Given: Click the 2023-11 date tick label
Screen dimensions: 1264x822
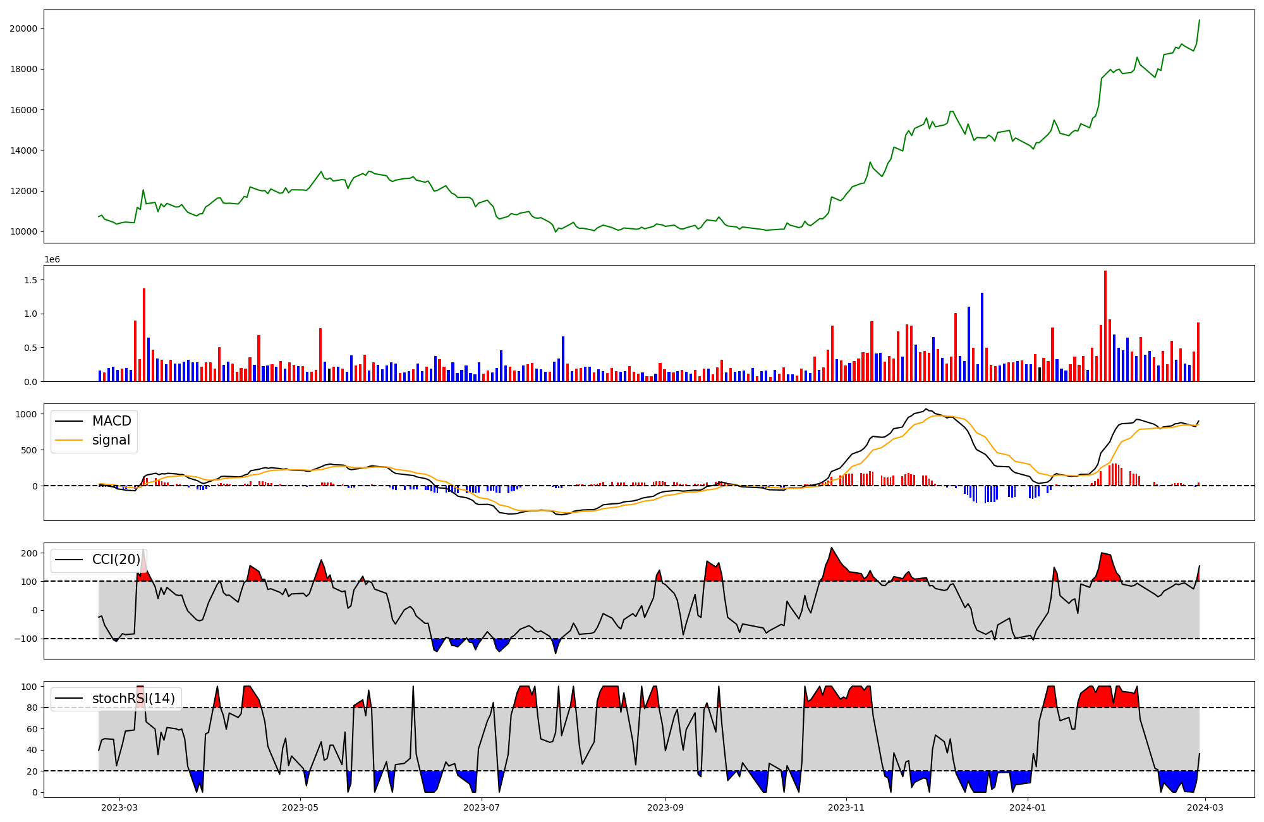Looking at the screenshot, I should pos(846,807).
